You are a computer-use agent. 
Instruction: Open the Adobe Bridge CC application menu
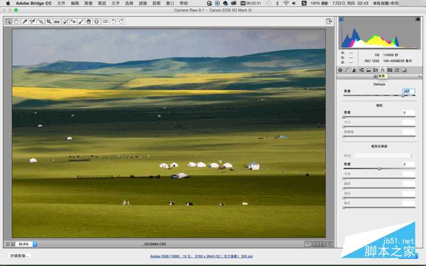click(34, 3)
